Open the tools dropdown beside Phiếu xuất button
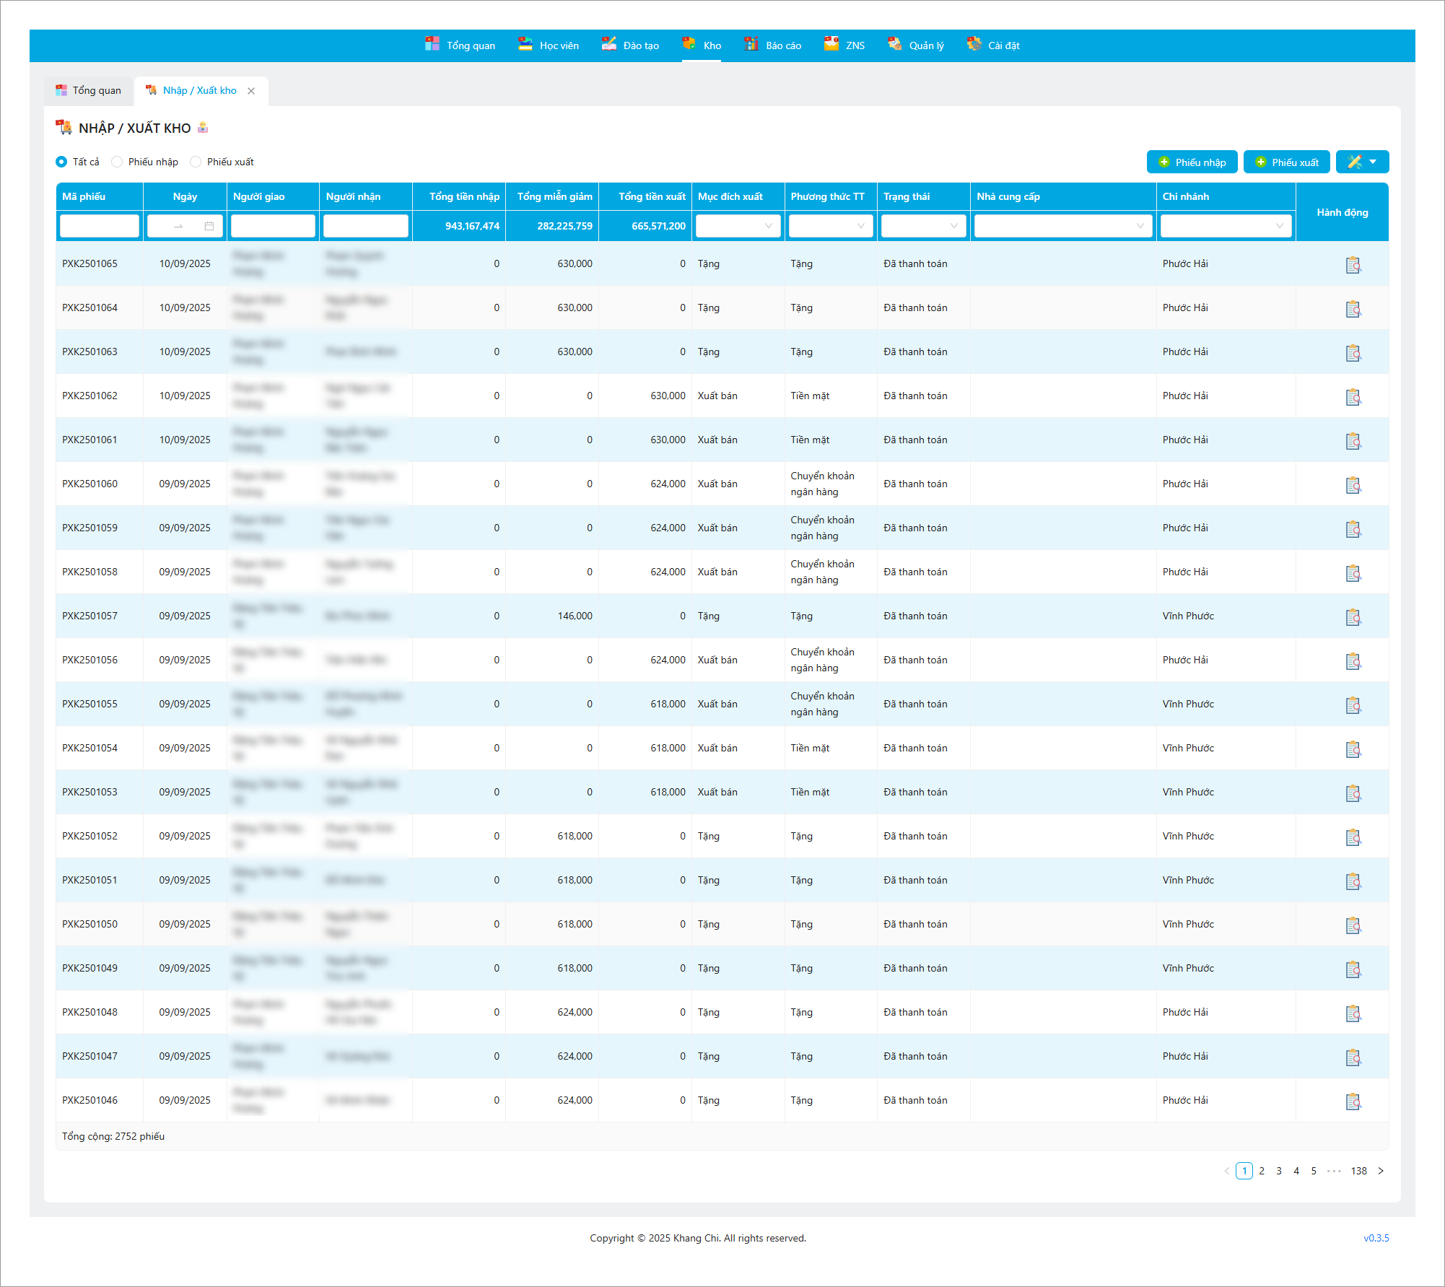The height and width of the screenshot is (1287, 1445). pyautogui.click(x=1361, y=162)
